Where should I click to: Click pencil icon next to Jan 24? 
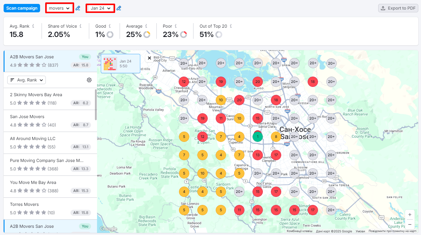[119, 8]
